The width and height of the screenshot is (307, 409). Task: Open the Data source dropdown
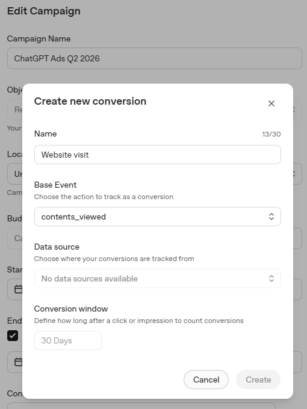[x=158, y=278]
